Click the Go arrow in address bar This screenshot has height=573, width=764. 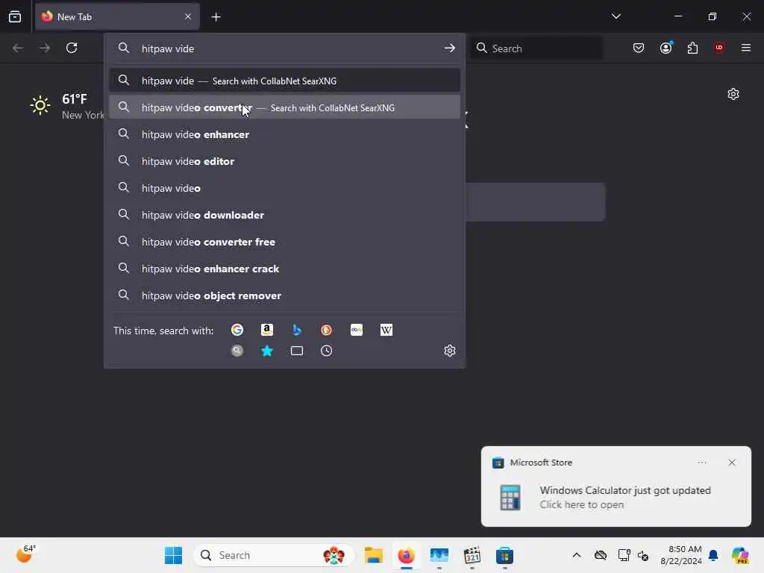tap(450, 48)
